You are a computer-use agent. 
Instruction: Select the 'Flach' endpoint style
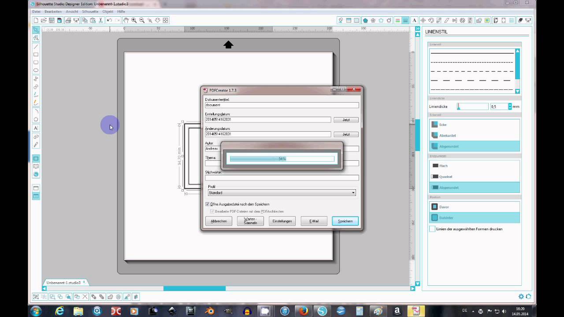pyautogui.click(x=475, y=166)
